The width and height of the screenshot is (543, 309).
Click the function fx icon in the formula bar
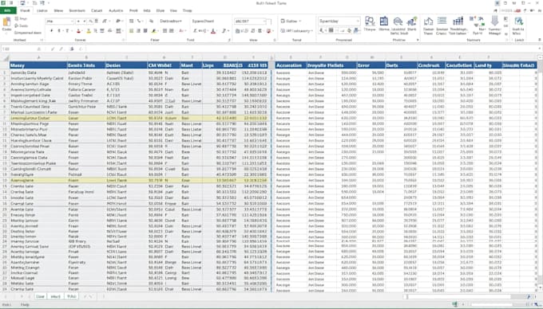72,49
